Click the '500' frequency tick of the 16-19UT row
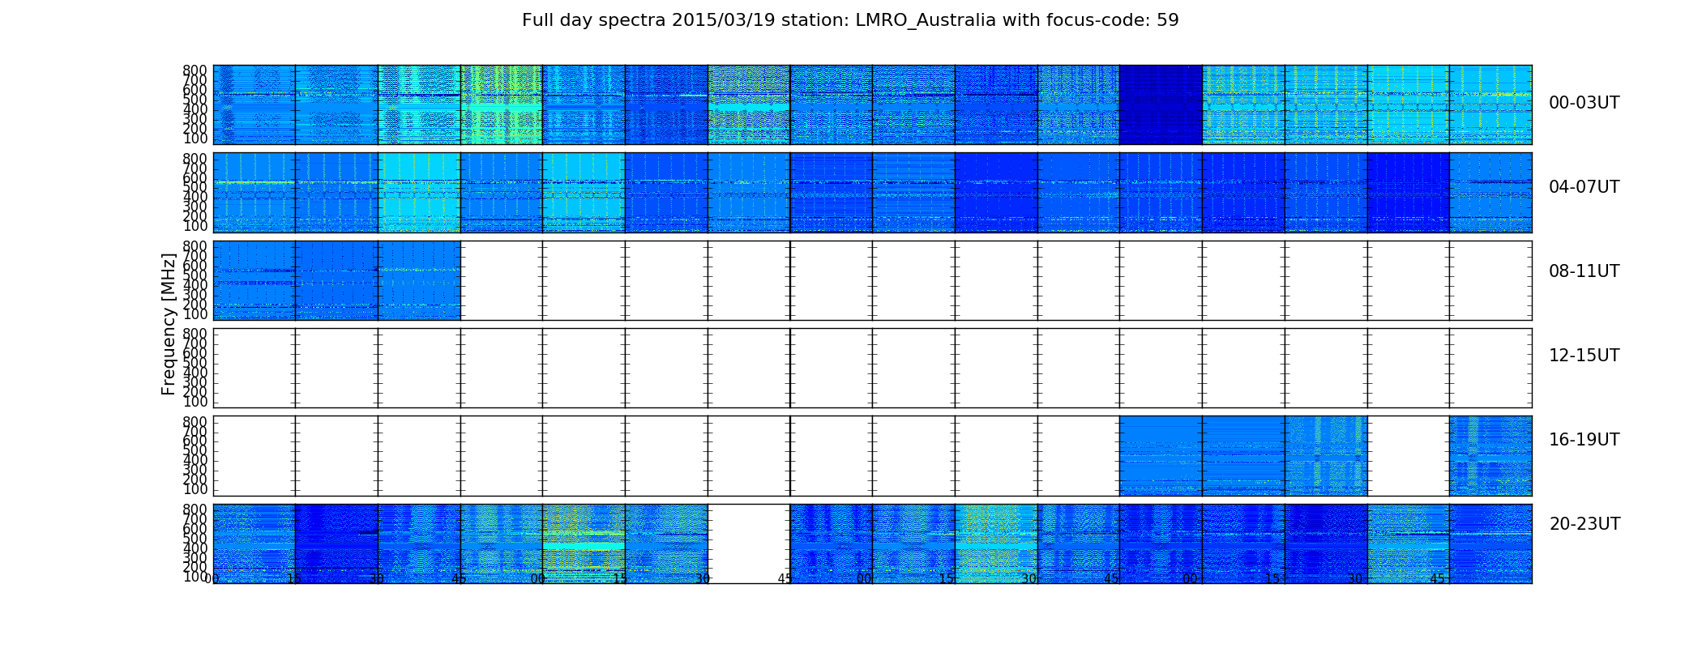Screen dimensions: 1702x648 point(195,451)
